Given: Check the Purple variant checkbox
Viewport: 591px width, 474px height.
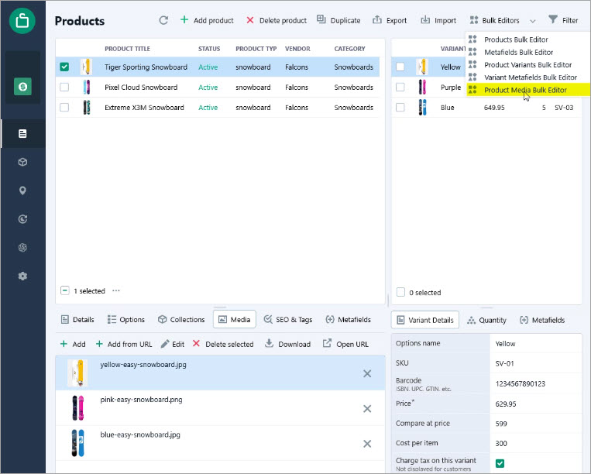Looking at the screenshot, I should (400, 87).
